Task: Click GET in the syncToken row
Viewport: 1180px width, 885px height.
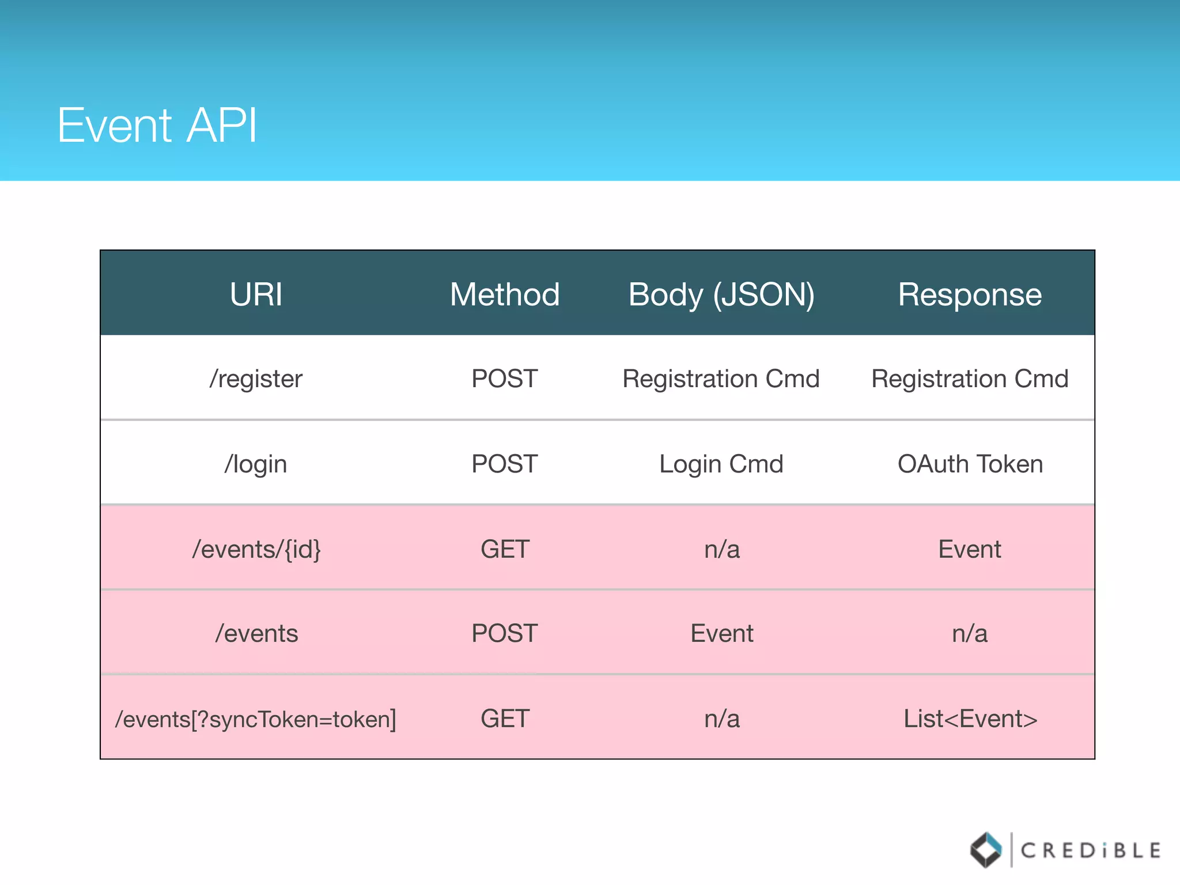Action: click(505, 718)
